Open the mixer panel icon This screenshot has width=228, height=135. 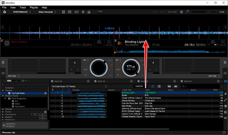76,12
